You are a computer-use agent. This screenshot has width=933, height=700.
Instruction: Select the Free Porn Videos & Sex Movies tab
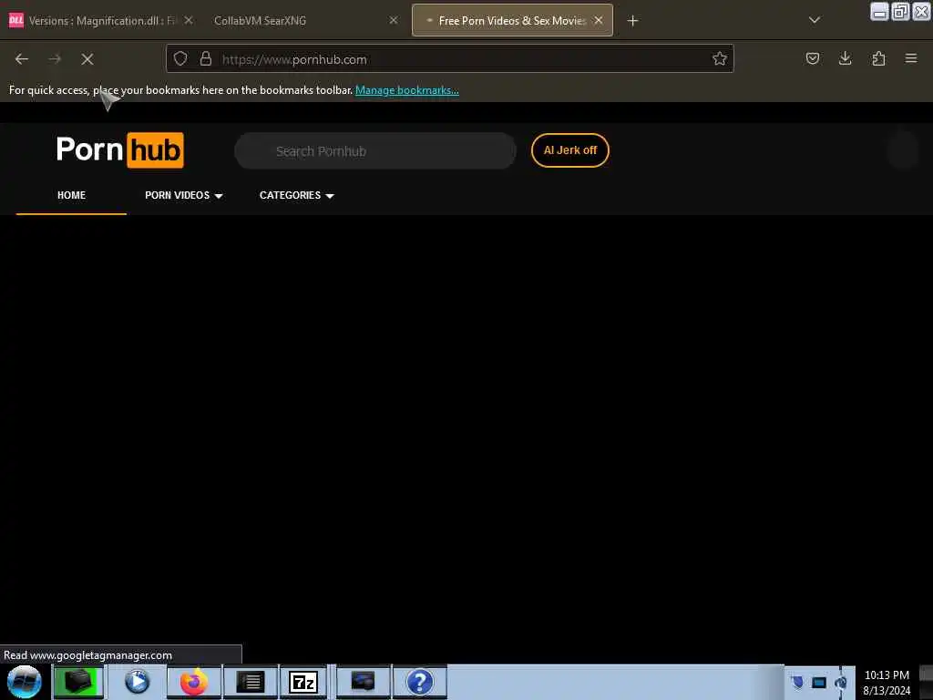click(512, 20)
